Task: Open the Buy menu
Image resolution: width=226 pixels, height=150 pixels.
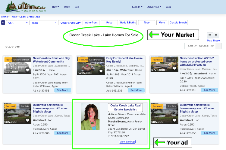Action: 55,7
